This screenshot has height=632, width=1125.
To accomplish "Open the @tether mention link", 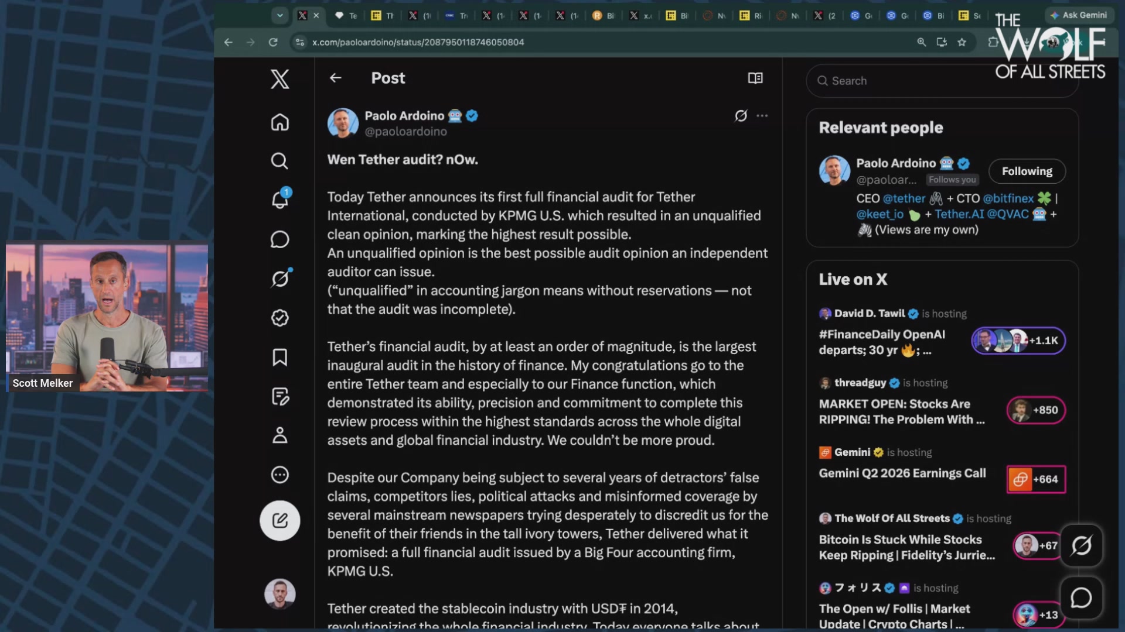I will tap(904, 198).
